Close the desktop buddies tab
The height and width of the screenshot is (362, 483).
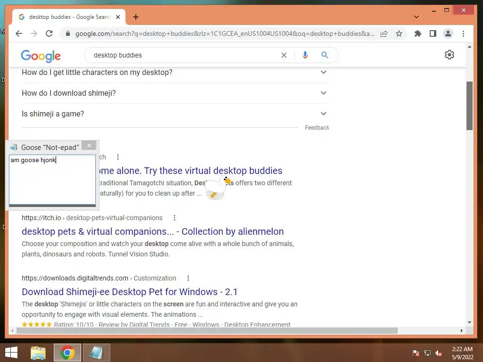pos(117,17)
